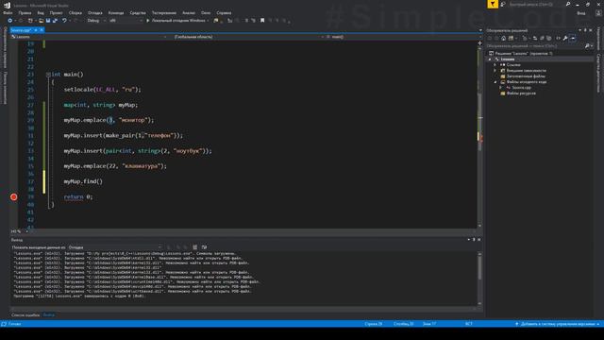Click the Solution Explorer Home icon
The height and width of the screenshot is (340, 604).
pyautogui.click(x=503, y=38)
